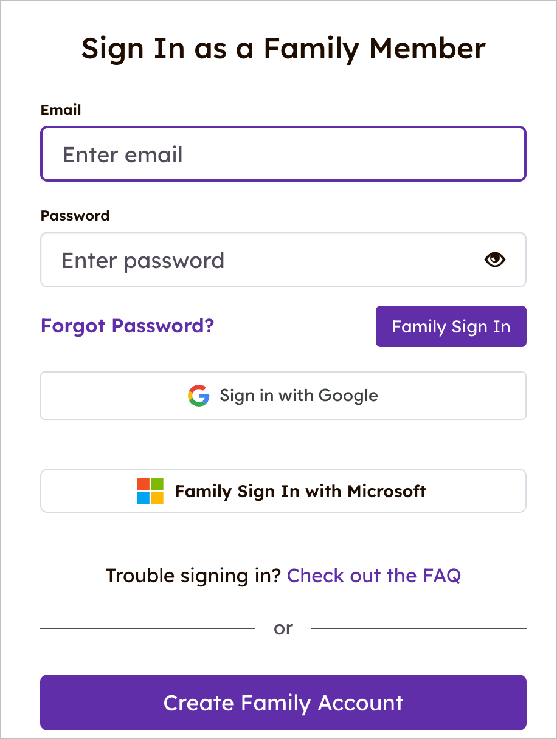Click the Microsoft four-square logo
The height and width of the screenshot is (739, 557).
tap(150, 491)
